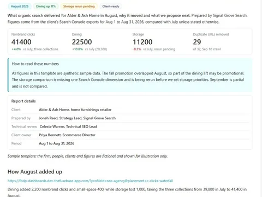Click the +10.8% change figure

(x=78, y=49)
